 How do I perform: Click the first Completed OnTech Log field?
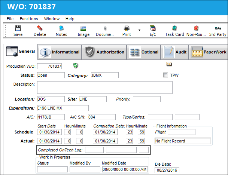coord(94,150)
